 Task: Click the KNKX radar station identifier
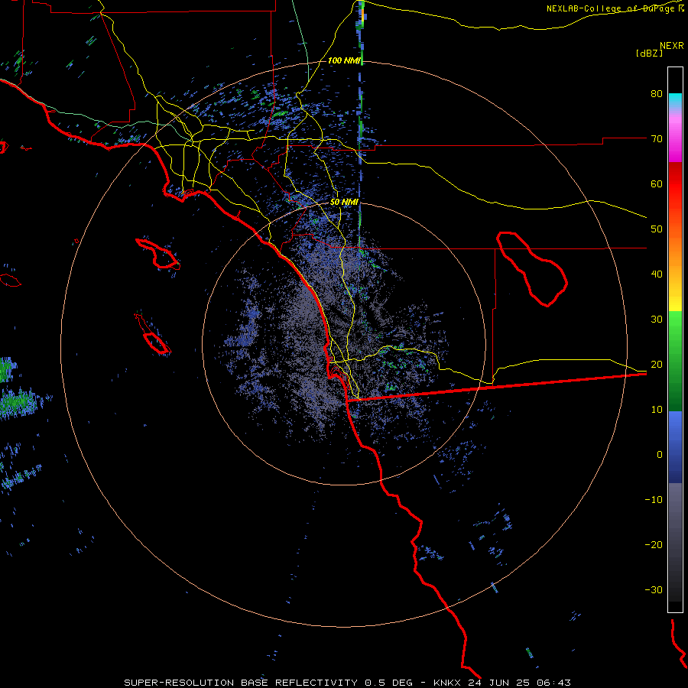click(x=446, y=683)
